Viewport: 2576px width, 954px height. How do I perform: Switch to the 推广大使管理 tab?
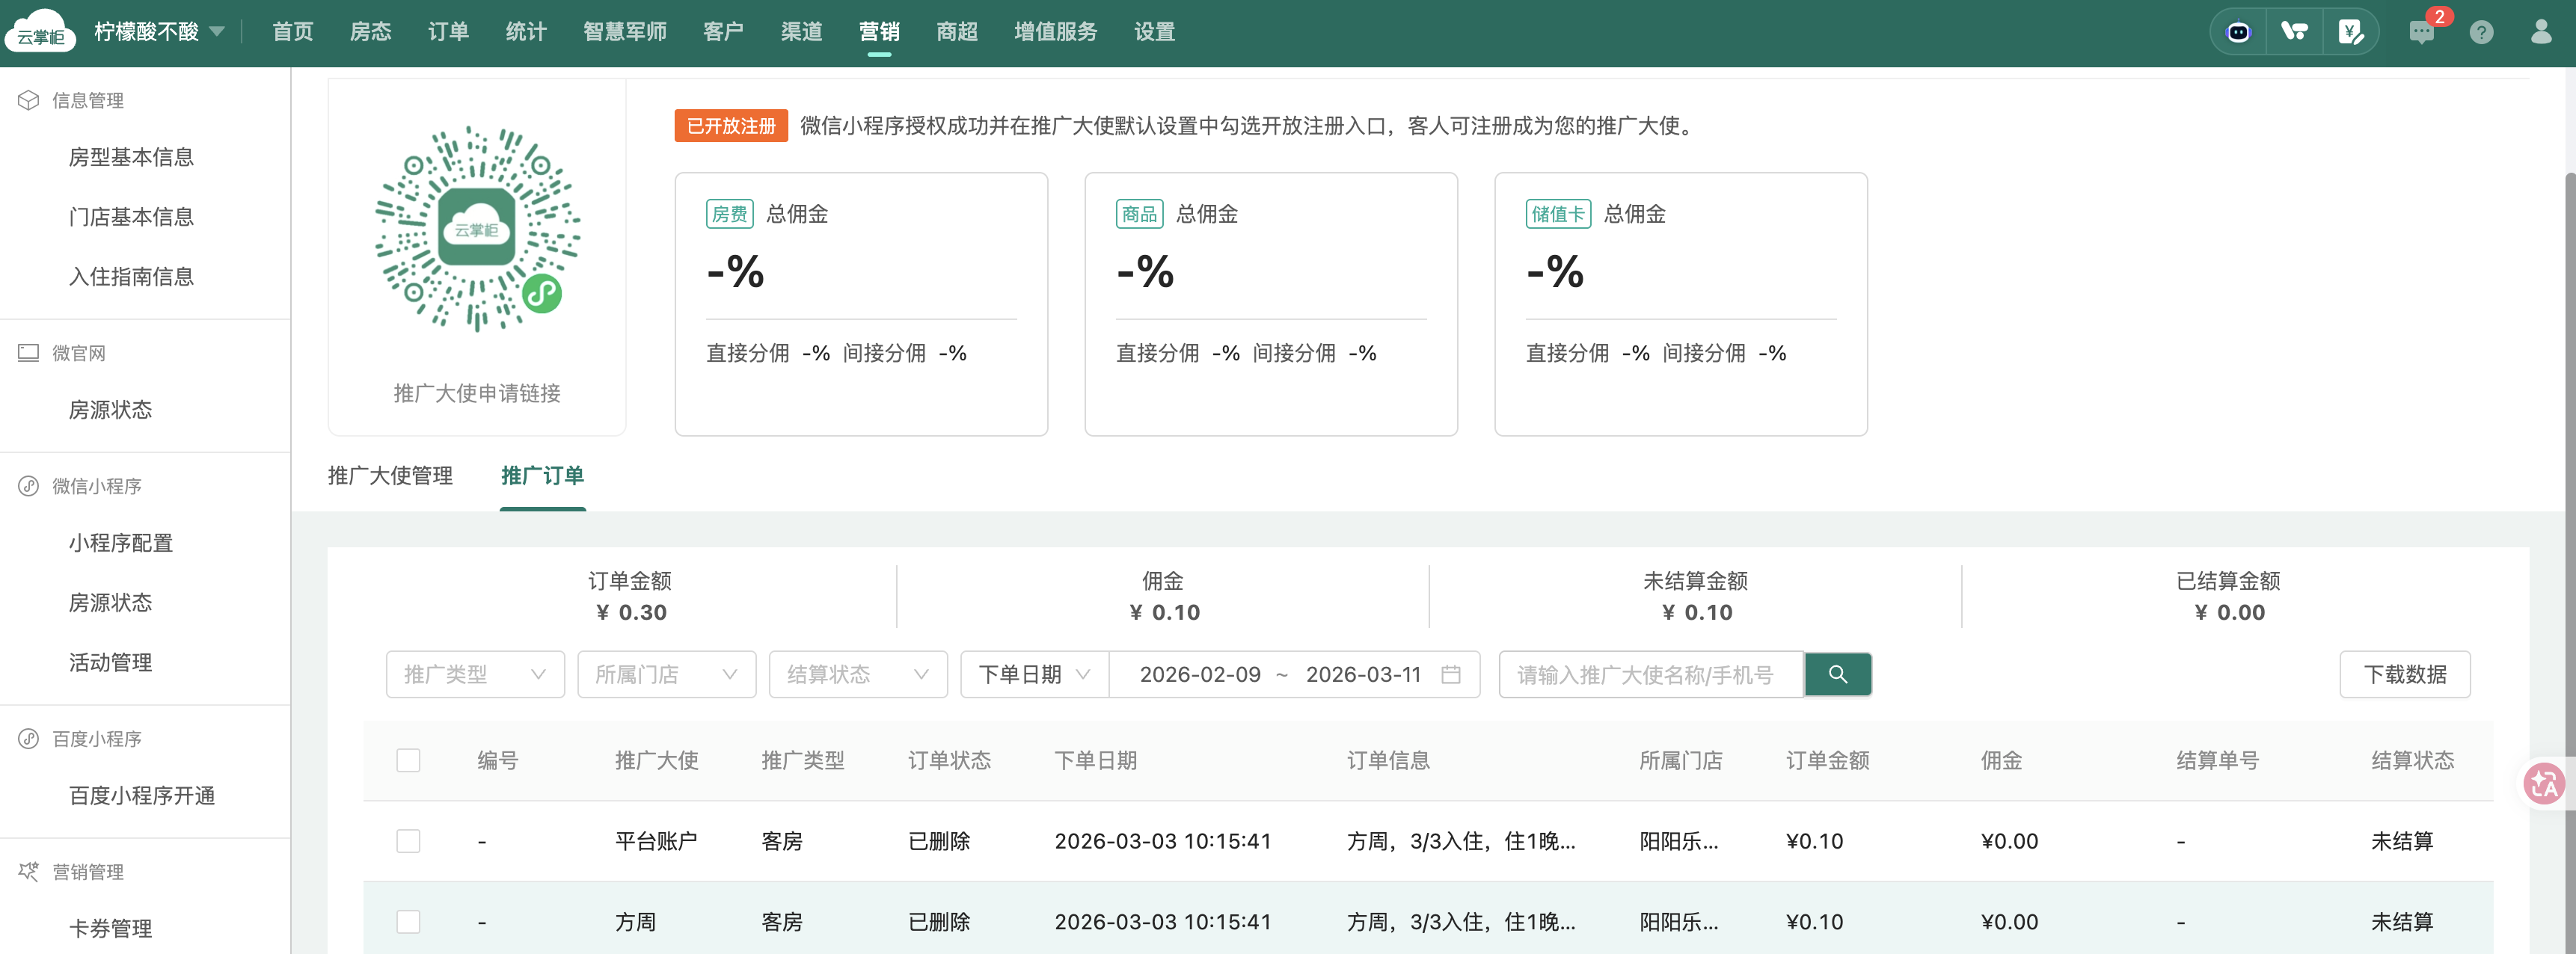pos(390,476)
